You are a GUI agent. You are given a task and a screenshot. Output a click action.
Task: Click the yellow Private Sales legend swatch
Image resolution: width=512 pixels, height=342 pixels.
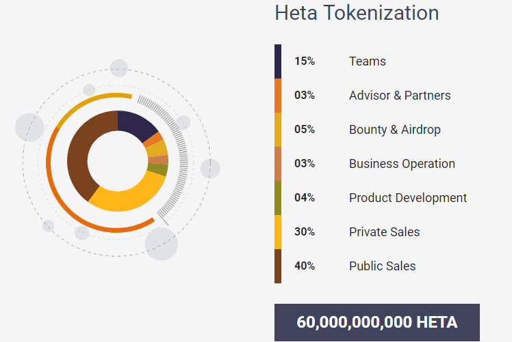point(278,232)
